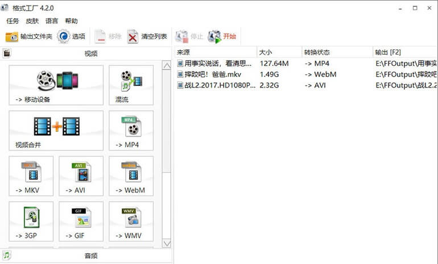Click the audio music note icon
Screen dimensions: 438x264
(7, 255)
